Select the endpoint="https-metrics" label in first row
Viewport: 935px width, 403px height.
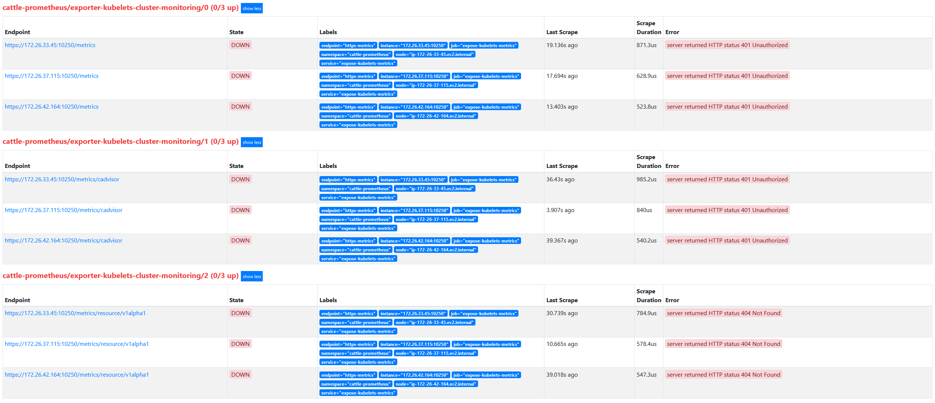348,45
